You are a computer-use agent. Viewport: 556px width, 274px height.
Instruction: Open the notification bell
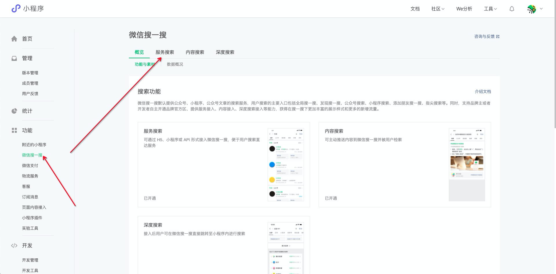512,9
